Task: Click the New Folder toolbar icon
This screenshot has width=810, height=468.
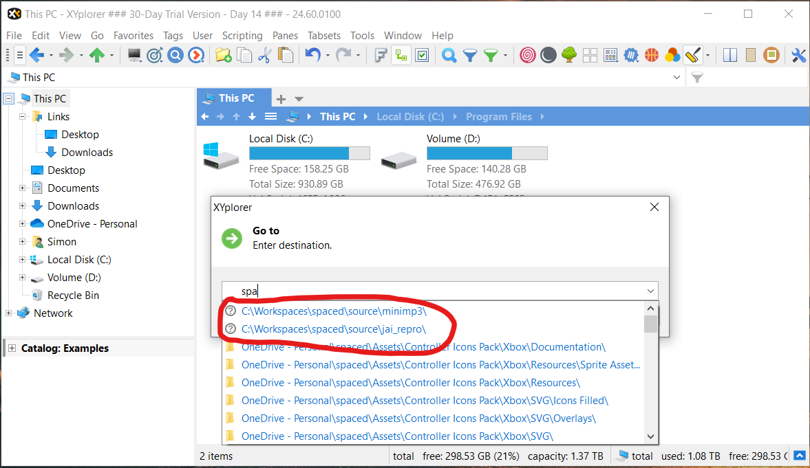Action: (x=223, y=56)
